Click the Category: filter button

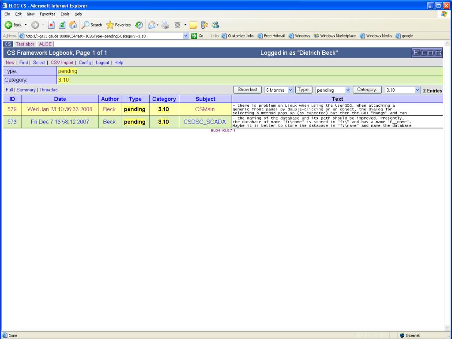click(x=367, y=90)
